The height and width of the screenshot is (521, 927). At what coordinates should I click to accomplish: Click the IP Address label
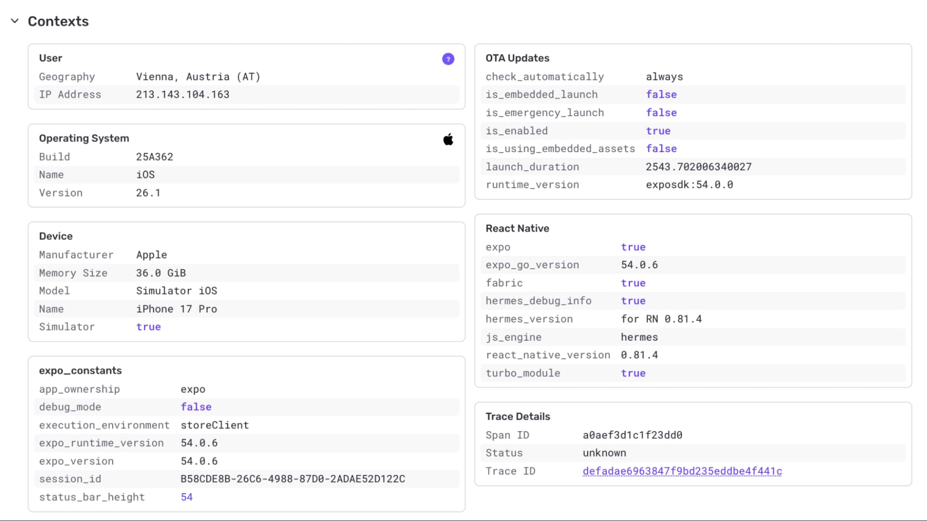pyautogui.click(x=70, y=95)
